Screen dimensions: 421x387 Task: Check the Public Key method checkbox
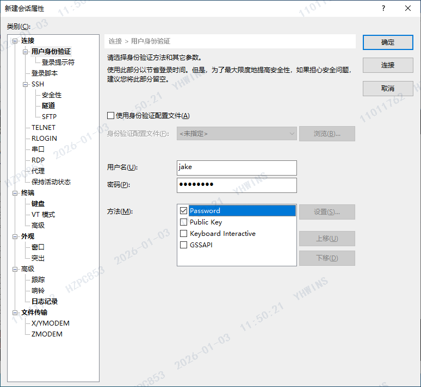click(184, 222)
